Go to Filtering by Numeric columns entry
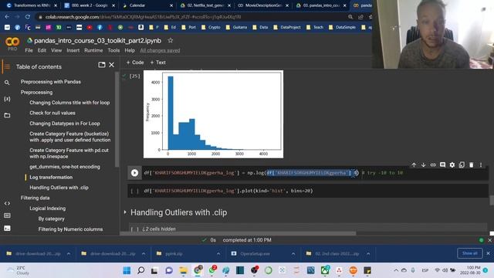Viewport: 494px width, 278px height. pyautogui.click(x=70, y=229)
